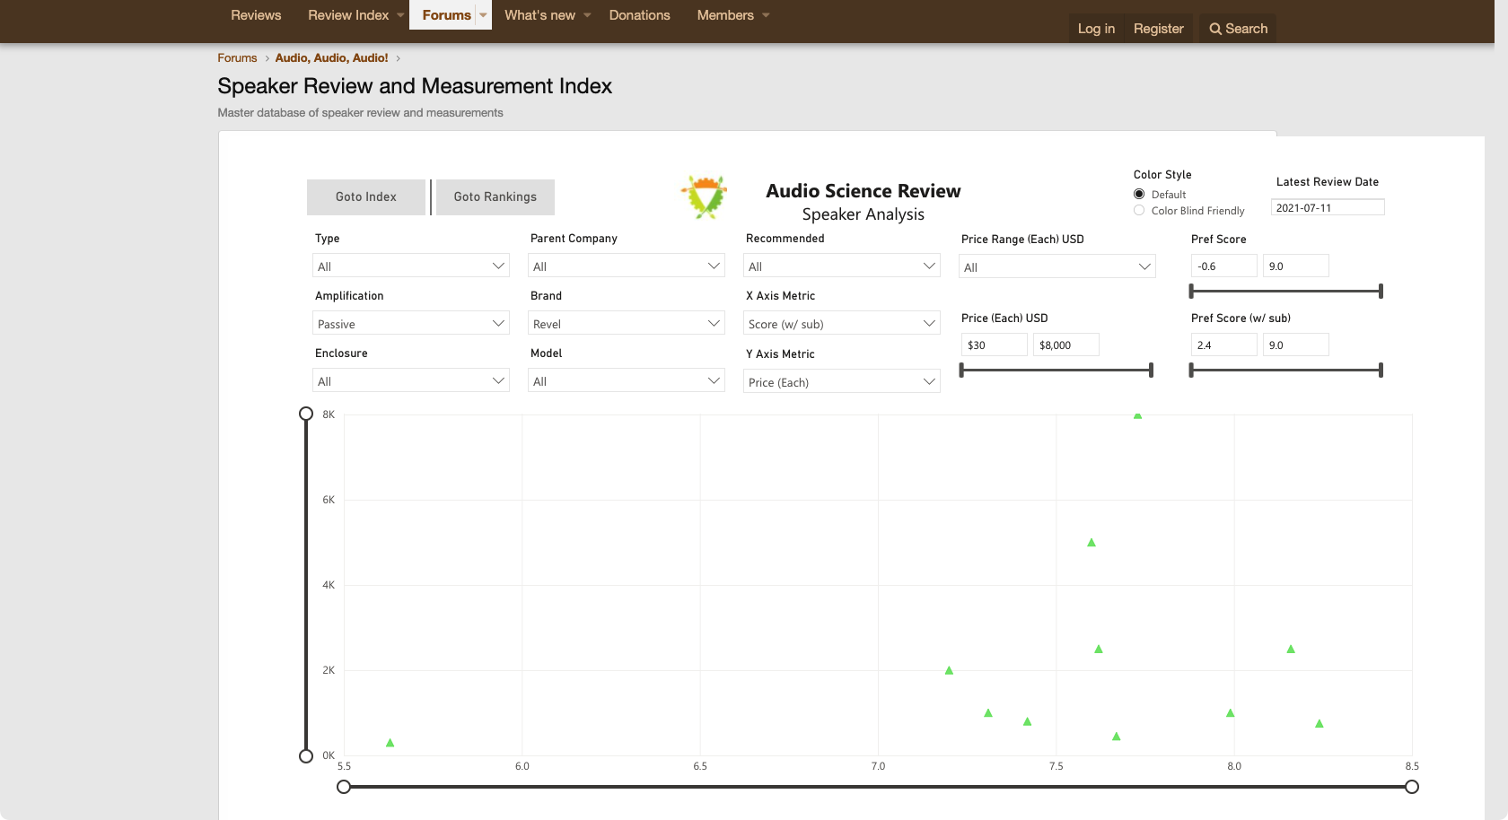
Task: Open Audio, Audio, Audio! breadcrumb link
Action: [331, 57]
